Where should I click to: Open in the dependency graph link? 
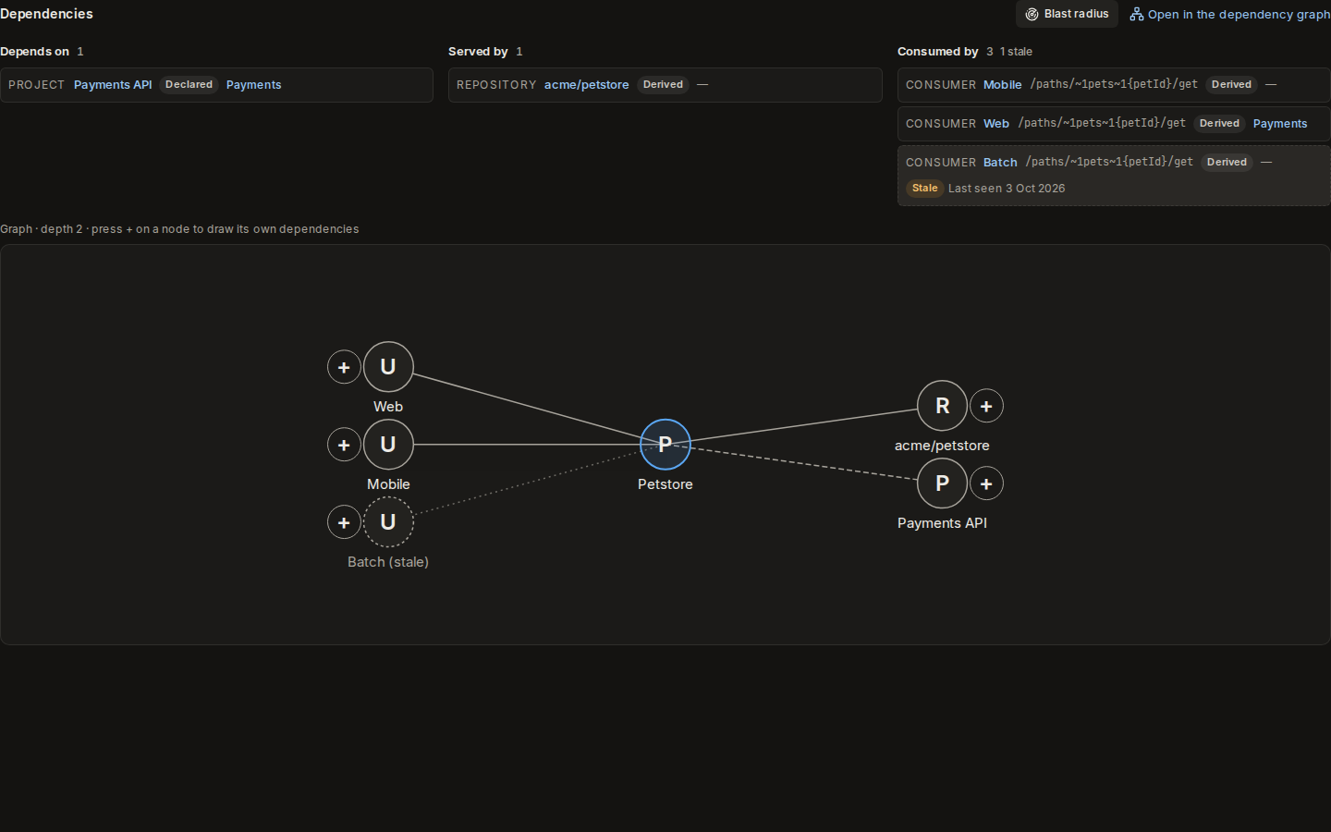[1229, 14]
